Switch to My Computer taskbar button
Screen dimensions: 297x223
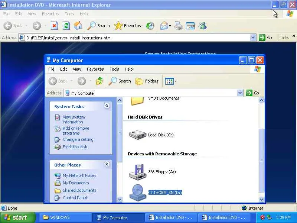pos(118,217)
